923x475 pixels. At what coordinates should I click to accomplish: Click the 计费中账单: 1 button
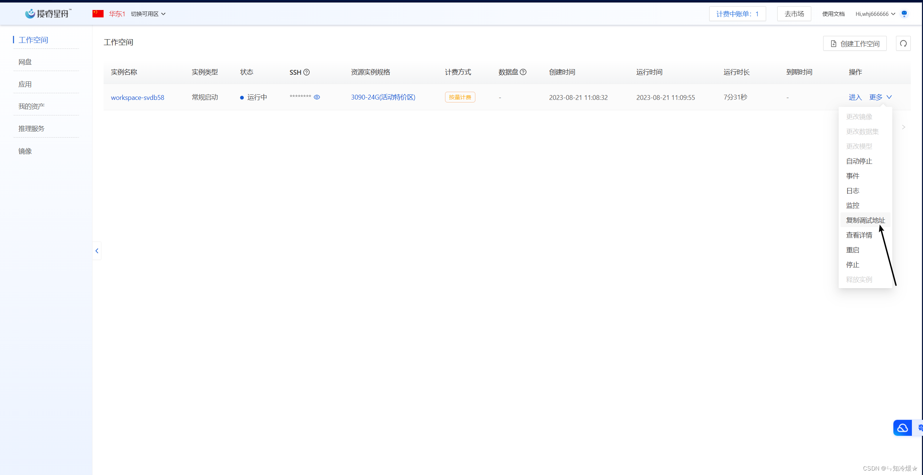pyautogui.click(x=737, y=14)
